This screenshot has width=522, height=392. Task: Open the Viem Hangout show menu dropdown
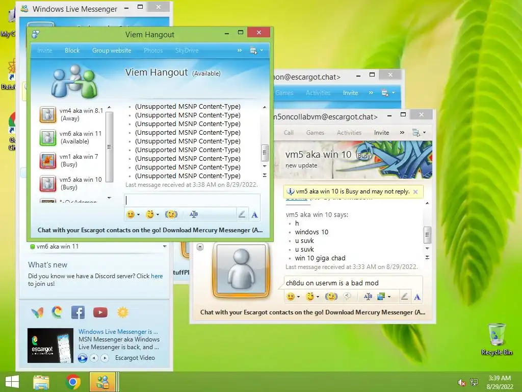256,51
